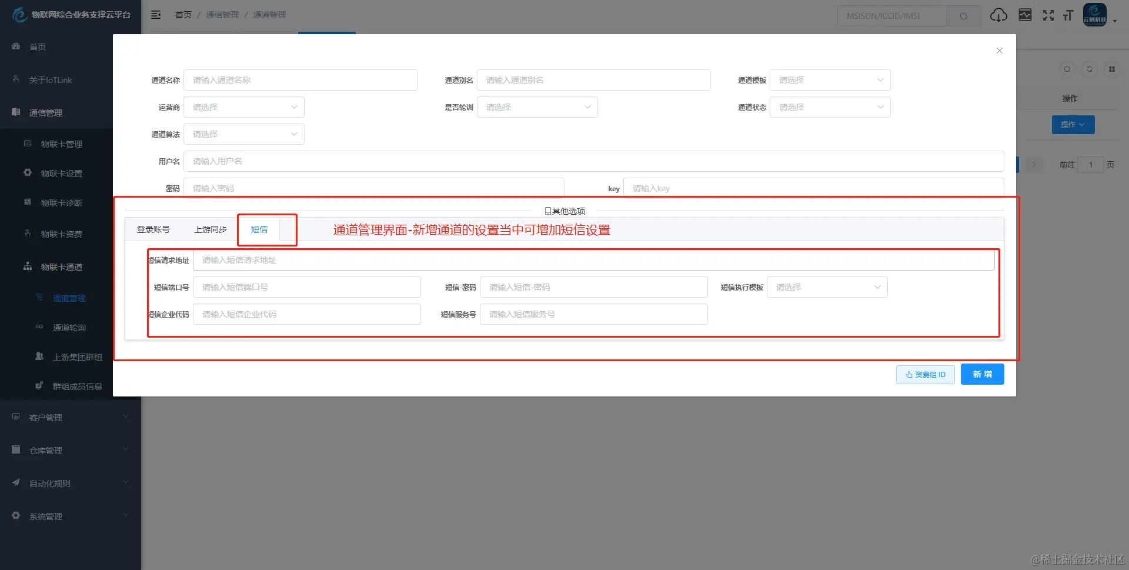Open the monitoring chart icon in header
This screenshot has width=1129, height=570.
(x=1025, y=15)
